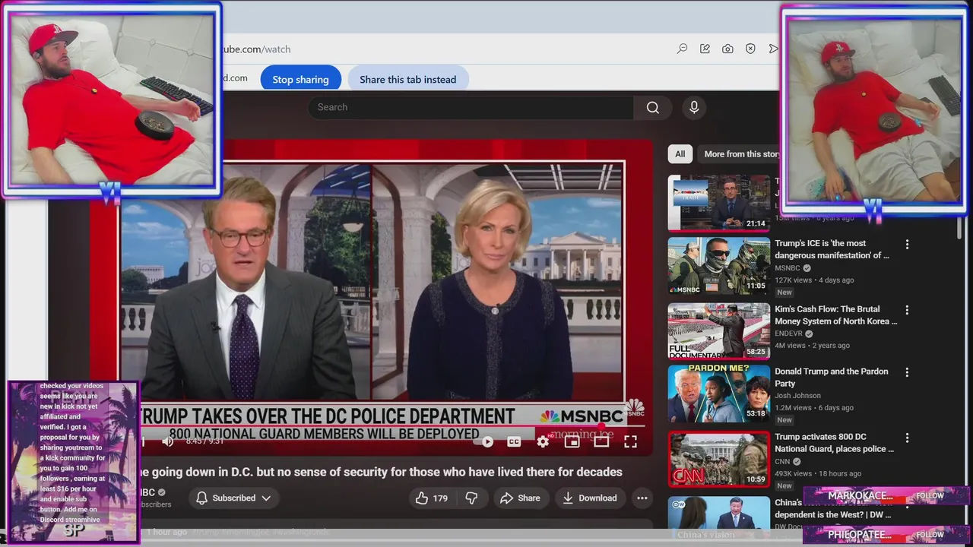Click the Stop sharing button

pyautogui.click(x=300, y=79)
